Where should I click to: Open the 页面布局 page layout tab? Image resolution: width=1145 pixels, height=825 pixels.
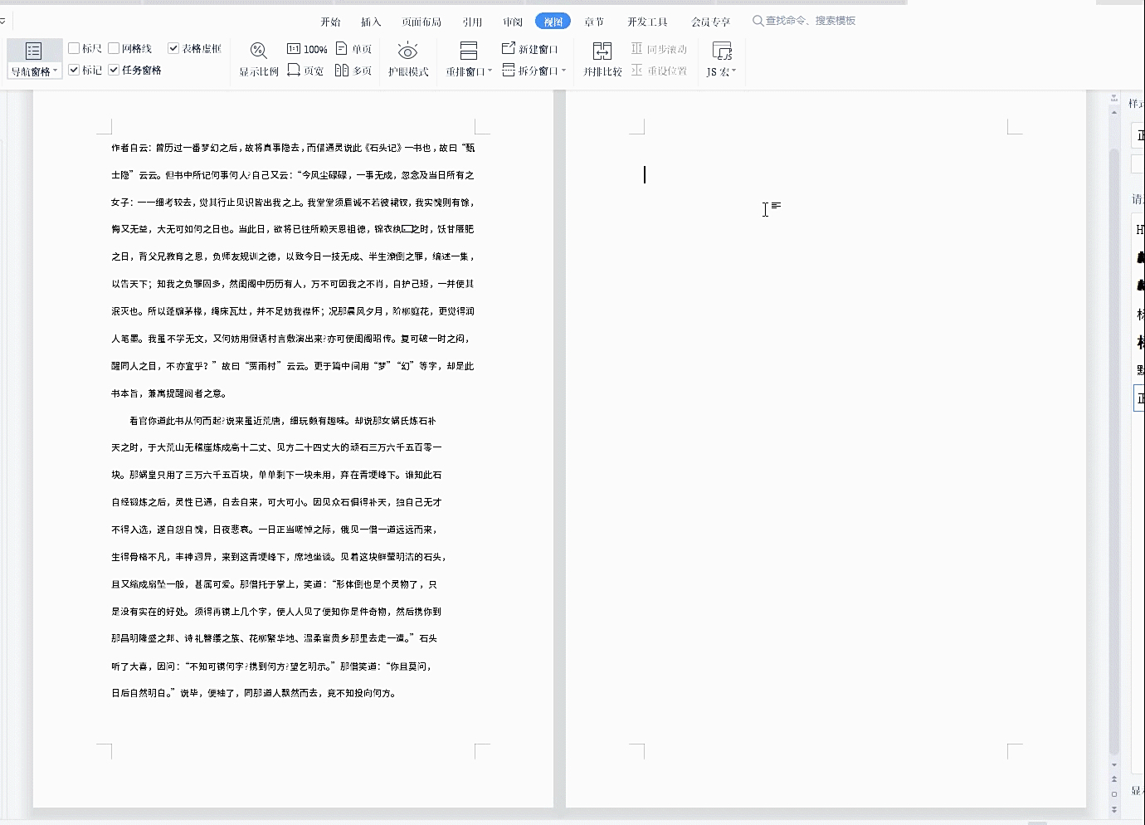pyautogui.click(x=421, y=22)
